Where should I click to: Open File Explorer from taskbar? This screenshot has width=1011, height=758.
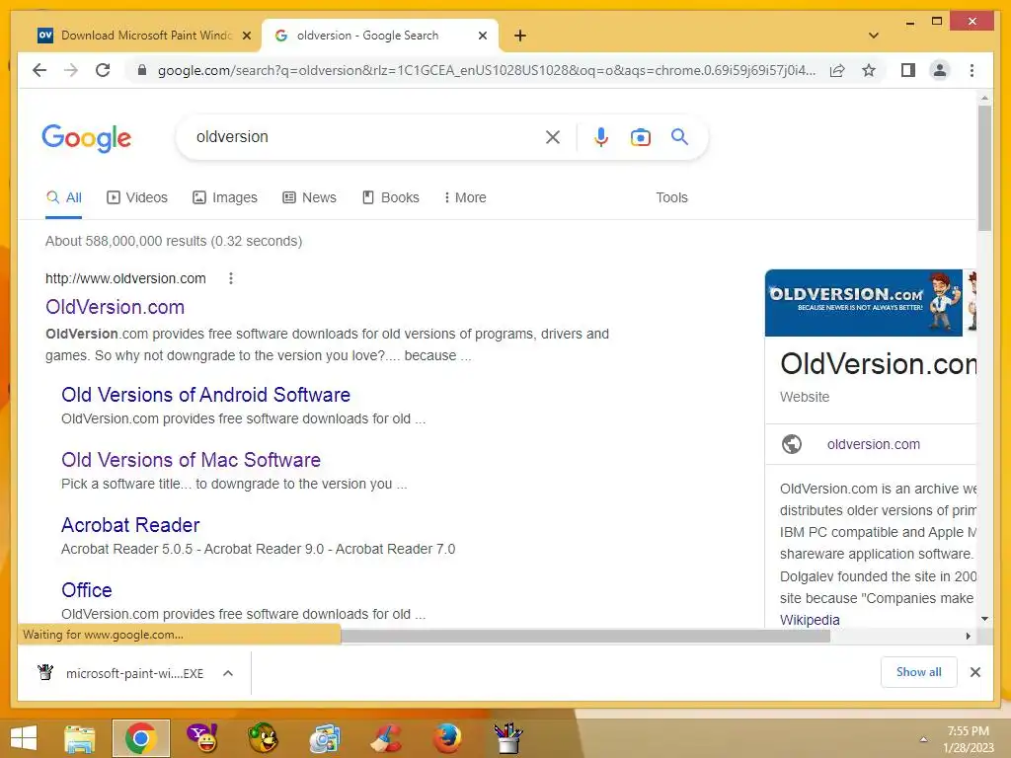80,738
